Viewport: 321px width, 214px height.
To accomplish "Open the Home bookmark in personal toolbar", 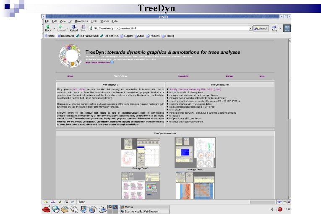I will [50, 36].
